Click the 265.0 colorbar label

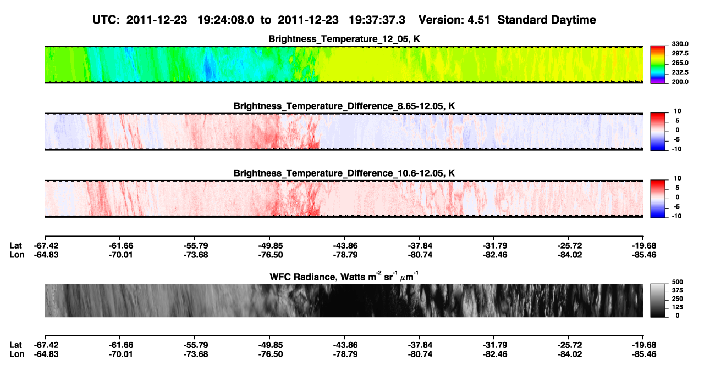tap(680, 63)
